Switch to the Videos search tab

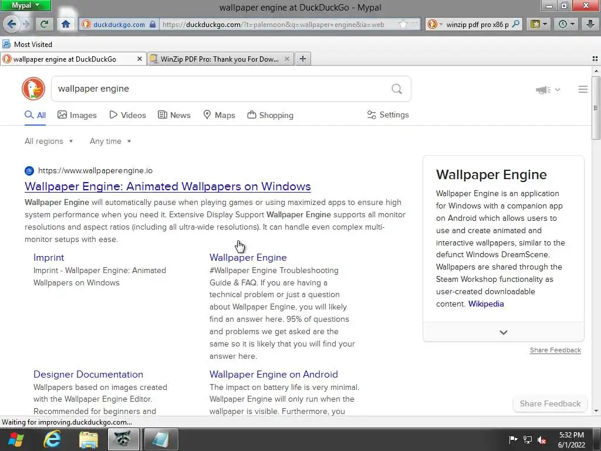click(x=127, y=115)
